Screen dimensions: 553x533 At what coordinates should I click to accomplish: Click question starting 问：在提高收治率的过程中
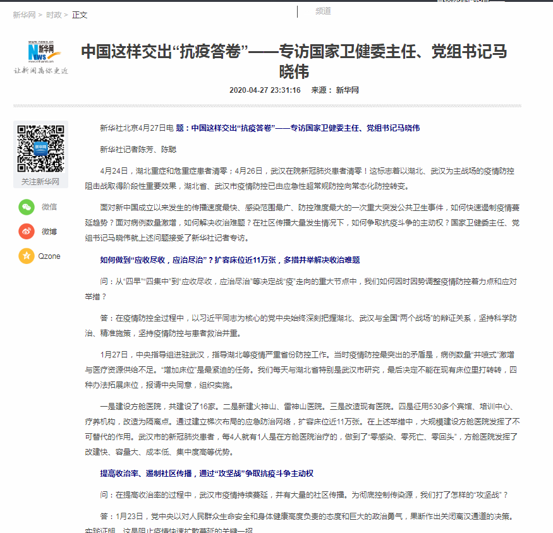tap(303, 495)
